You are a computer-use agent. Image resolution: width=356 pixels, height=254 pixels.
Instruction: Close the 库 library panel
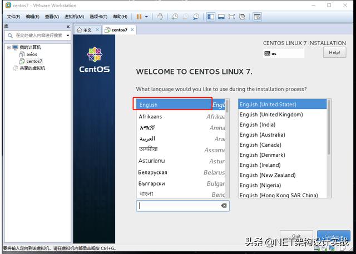(x=68, y=27)
